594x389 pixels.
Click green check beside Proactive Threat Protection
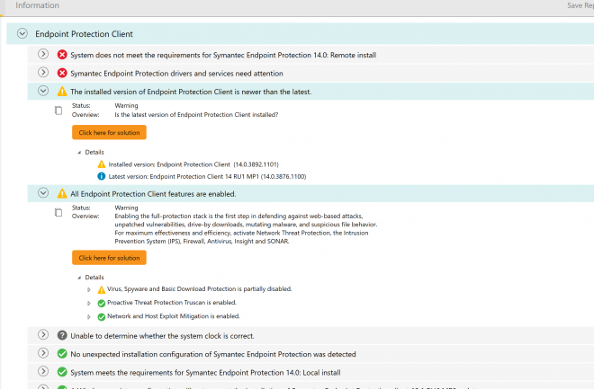click(102, 303)
